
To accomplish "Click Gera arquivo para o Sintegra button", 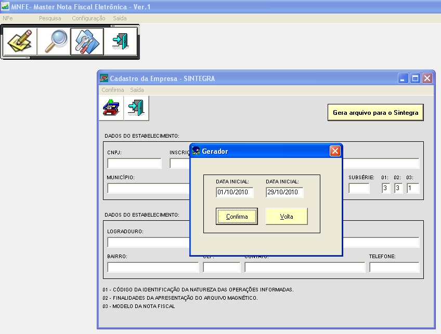I will 375,113.
